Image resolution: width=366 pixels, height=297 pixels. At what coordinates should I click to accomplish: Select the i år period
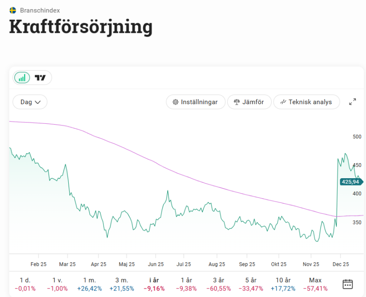[153, 284]
